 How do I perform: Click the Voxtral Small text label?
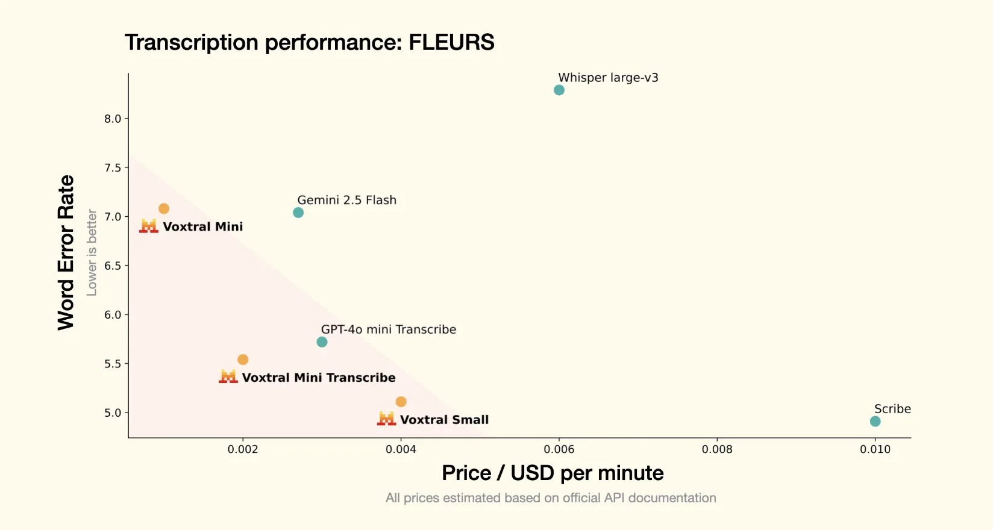pos(444,420)
